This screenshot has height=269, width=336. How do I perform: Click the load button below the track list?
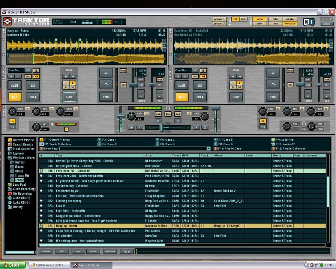78,251
